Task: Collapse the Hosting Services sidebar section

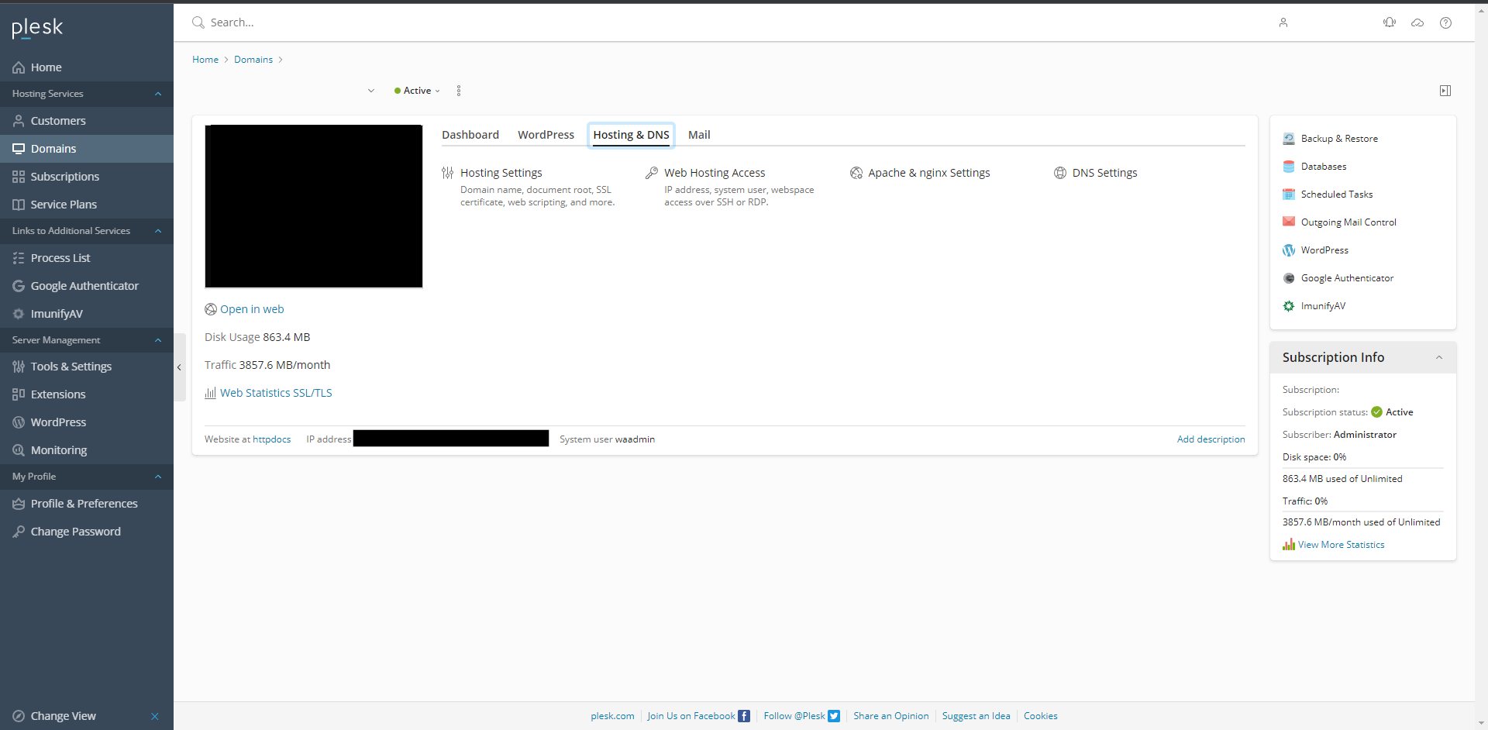Action: (158, 94)
